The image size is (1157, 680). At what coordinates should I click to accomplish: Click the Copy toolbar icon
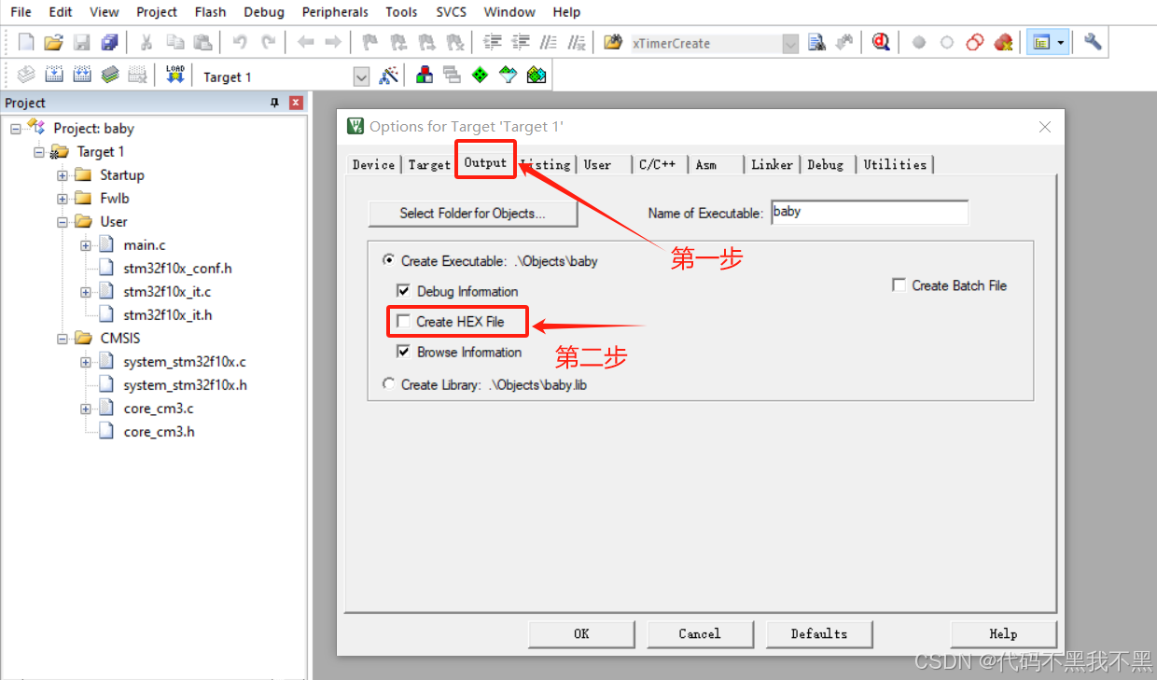point(174,43)
